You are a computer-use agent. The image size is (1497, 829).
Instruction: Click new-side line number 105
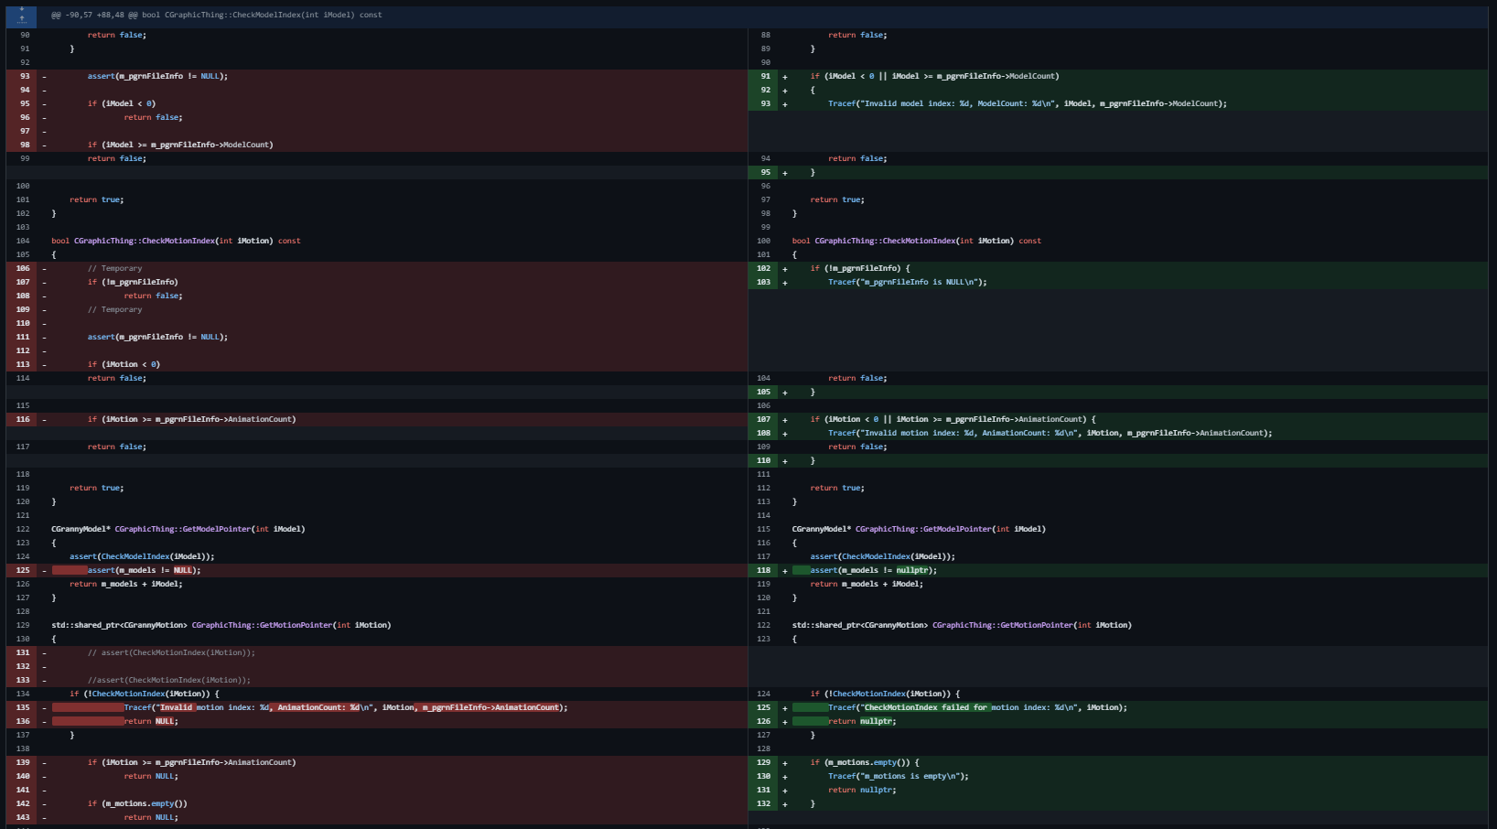[764, 392]
